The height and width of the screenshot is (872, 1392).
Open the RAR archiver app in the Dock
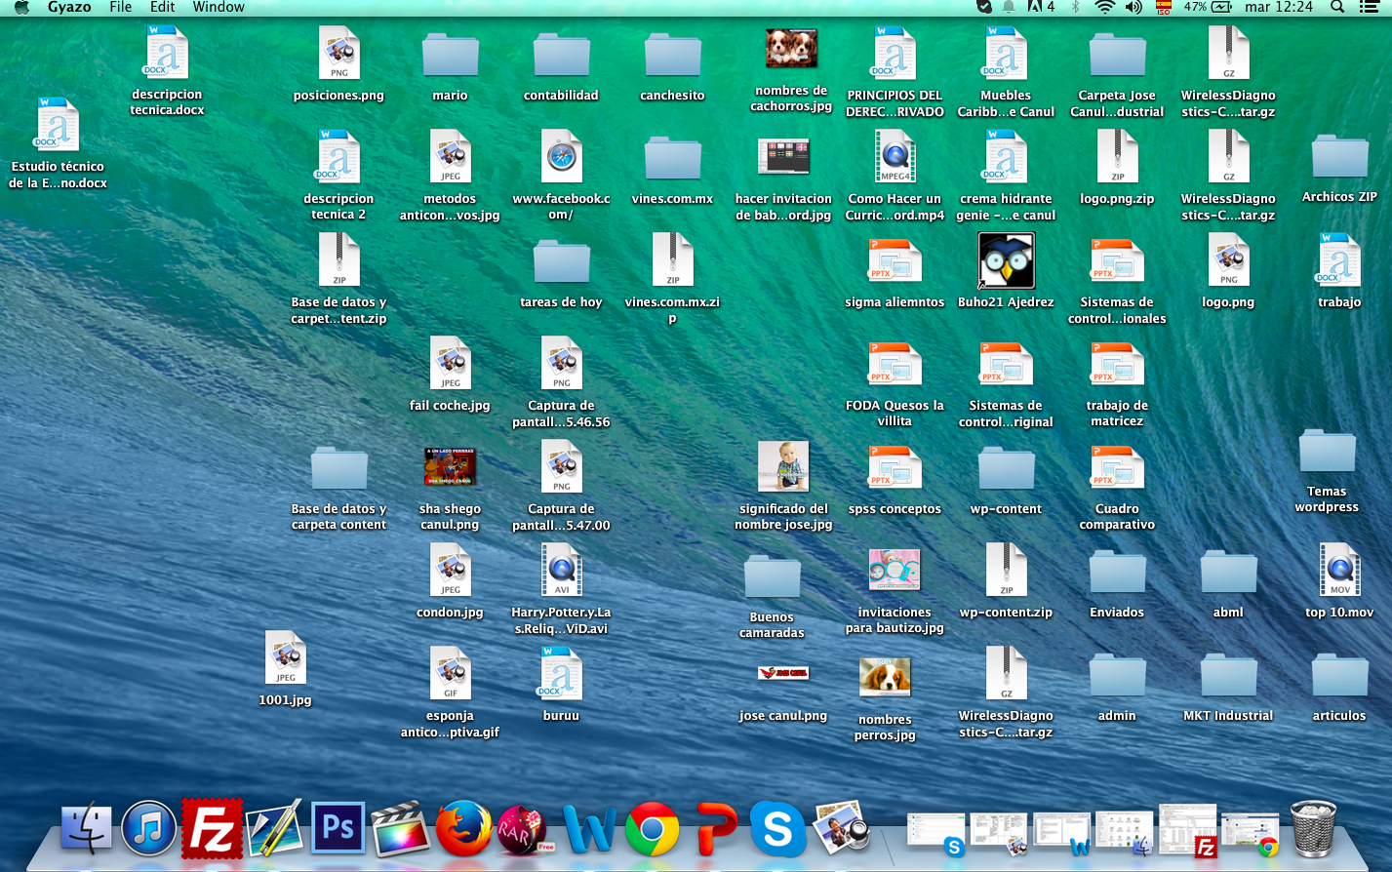point(526,829)
